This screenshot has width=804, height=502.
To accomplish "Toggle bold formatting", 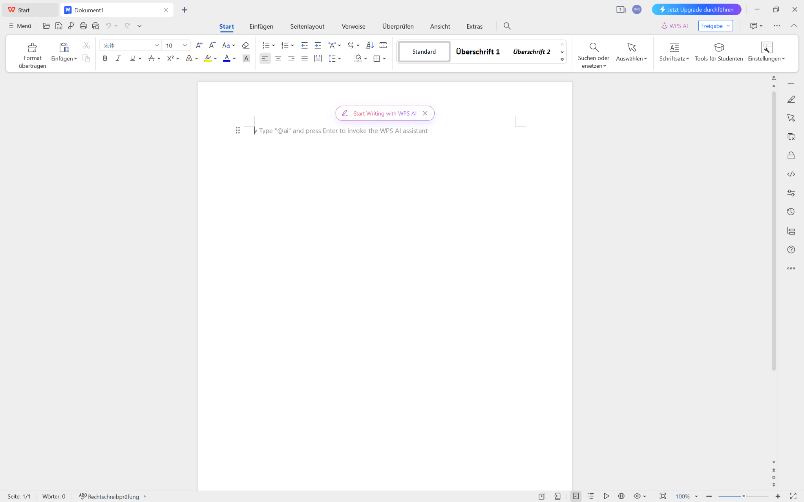I will click(x=105, y=58).
